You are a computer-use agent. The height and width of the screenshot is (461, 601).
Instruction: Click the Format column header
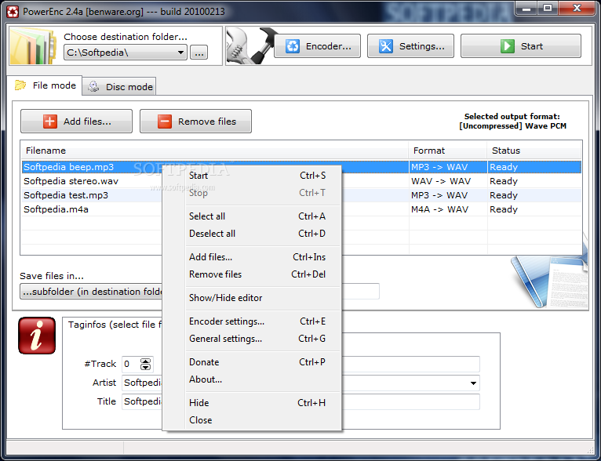click(x=448, y=151)
